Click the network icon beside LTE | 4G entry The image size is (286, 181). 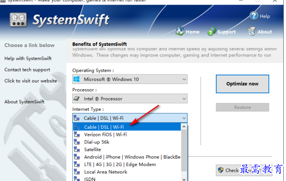77,165
